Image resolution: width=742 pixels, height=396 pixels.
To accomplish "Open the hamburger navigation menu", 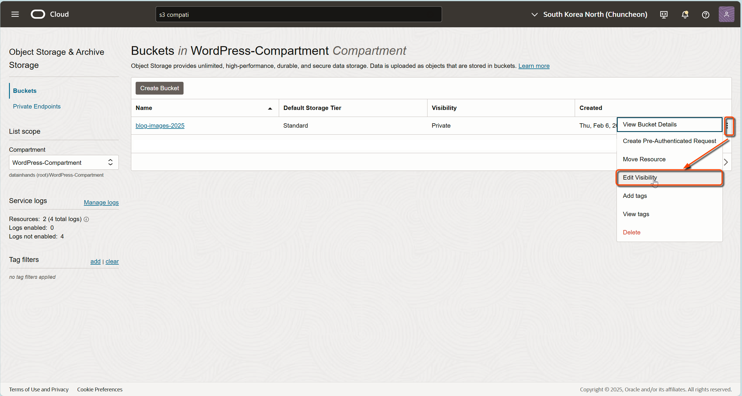I will (x=15, y=14).
